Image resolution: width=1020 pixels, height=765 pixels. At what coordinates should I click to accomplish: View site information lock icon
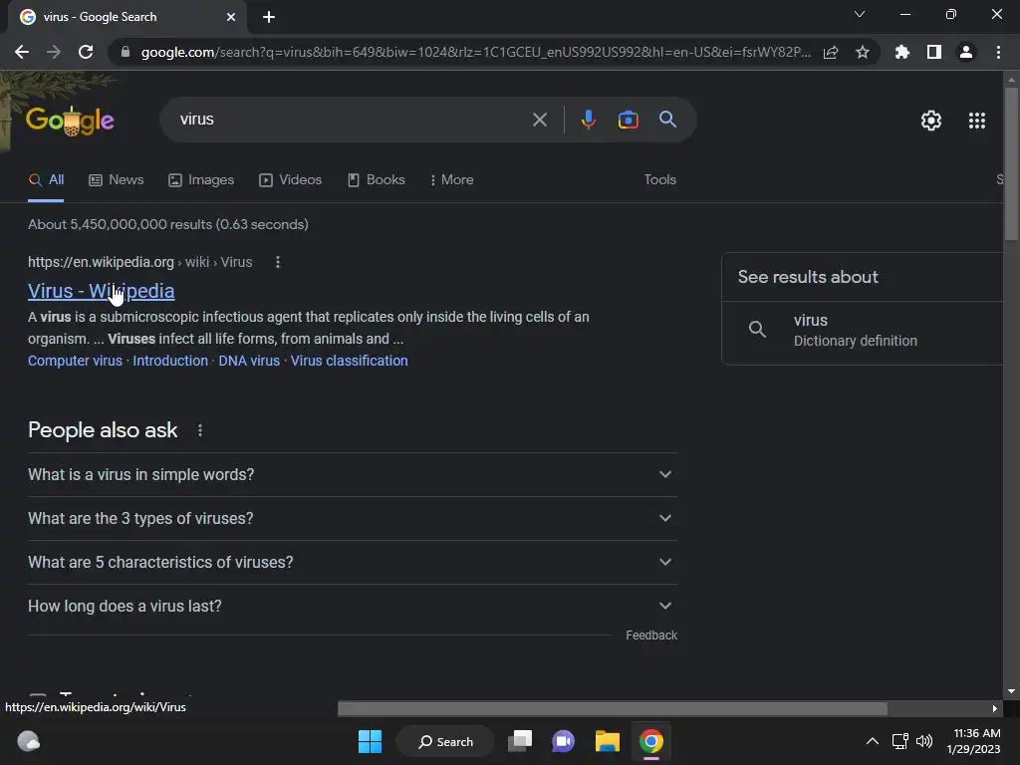click(x=126, y=52)
